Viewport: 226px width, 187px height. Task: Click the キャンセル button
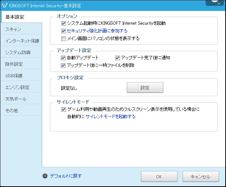(x=200, y=176)
